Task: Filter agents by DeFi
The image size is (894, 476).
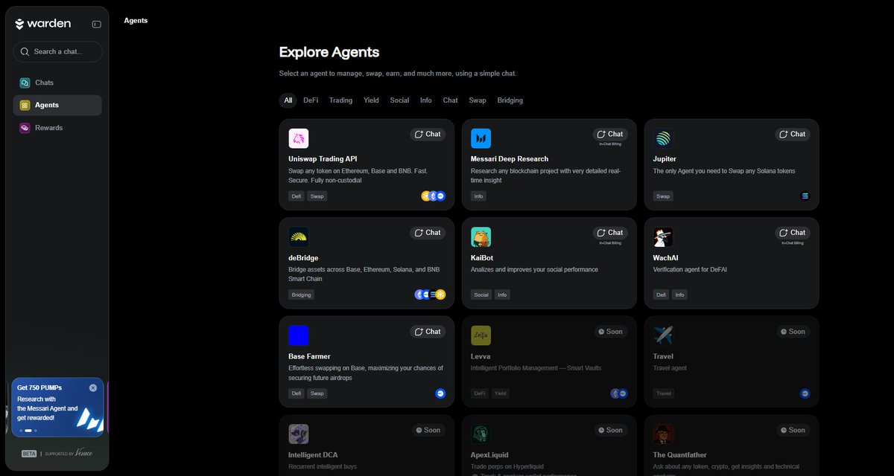Action: [311, 100]
